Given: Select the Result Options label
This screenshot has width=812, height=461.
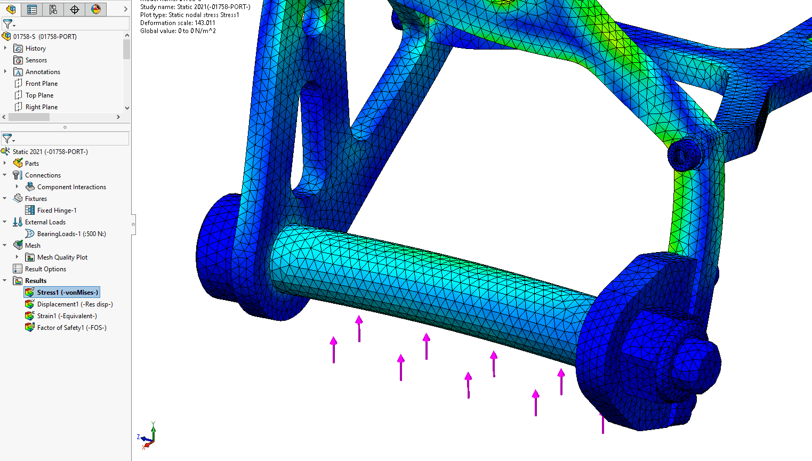Looking at the screenshot, I should (45, 269).
